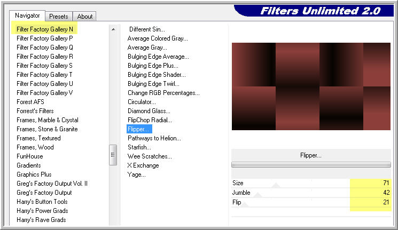Select Harry's Rave Grads category
The image size is (398, 230).
pos(41,220)
